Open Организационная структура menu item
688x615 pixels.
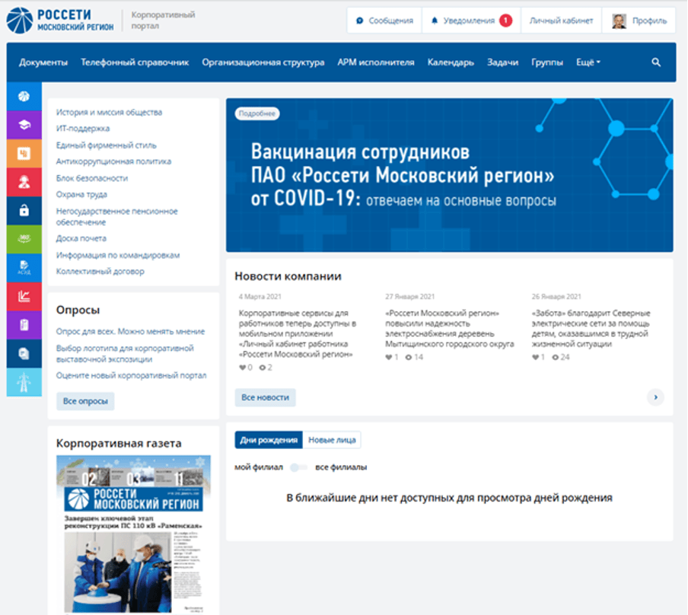pyautogui.click(x=263, y=62)
